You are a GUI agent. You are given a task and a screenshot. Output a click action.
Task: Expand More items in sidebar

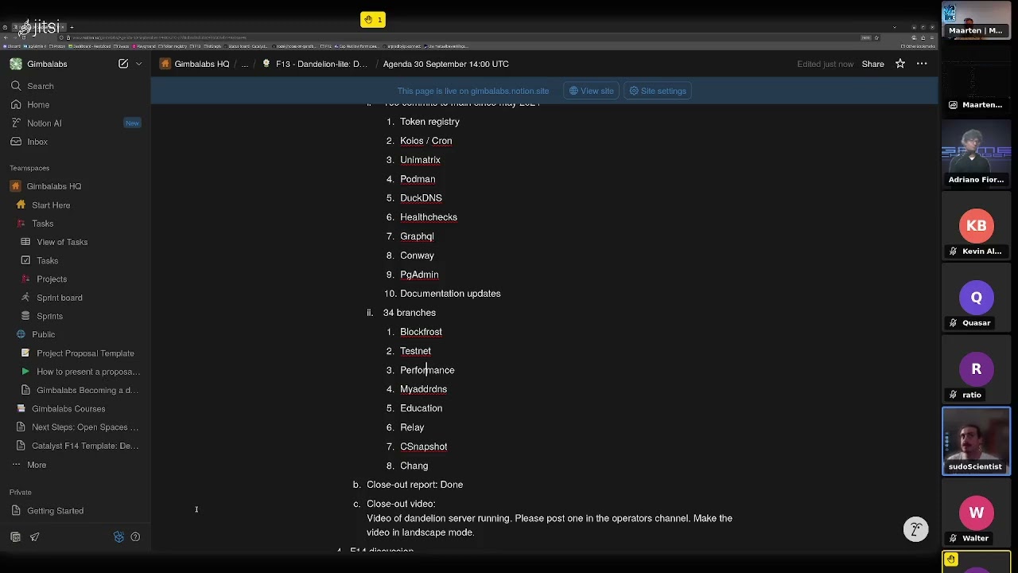point(36,465)
